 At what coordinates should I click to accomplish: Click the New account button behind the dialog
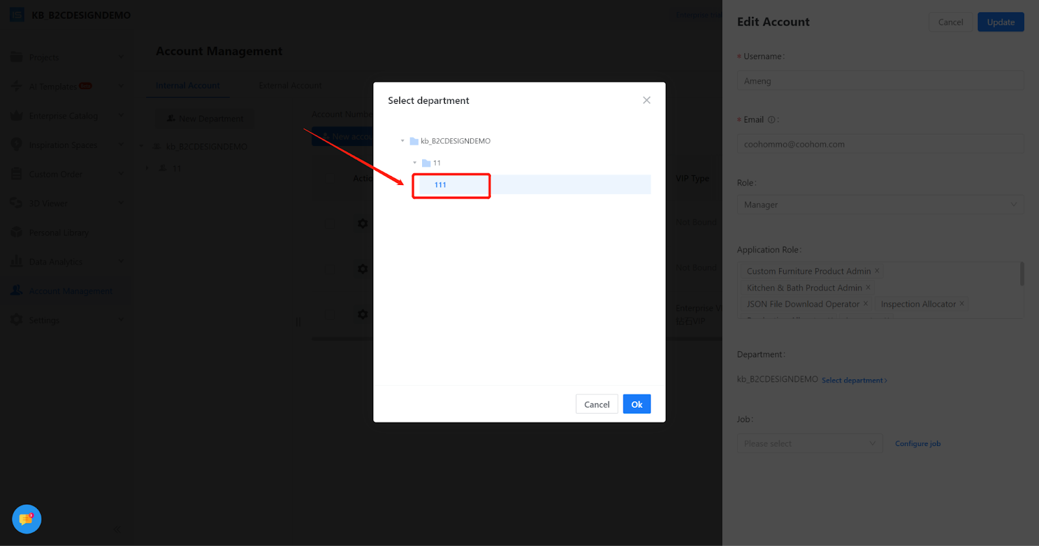pyautogui.click(x=343, y=136)
